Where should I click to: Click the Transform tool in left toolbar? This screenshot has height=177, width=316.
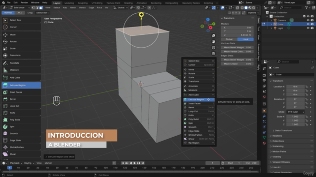click(21, 55)
